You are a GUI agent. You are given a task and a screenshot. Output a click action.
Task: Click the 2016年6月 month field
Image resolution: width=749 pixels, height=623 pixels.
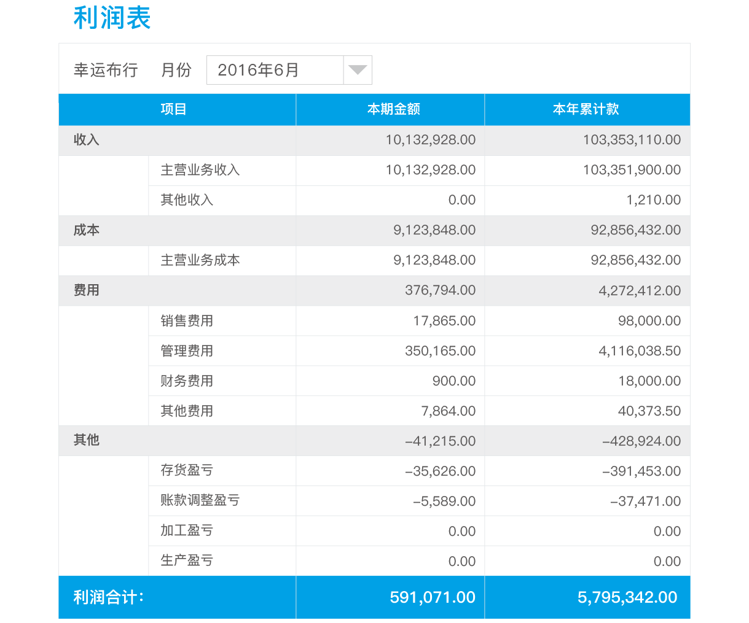point(275,70)
